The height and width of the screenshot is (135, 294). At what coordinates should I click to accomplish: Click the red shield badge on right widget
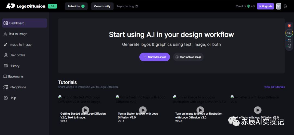coord(289,26)
